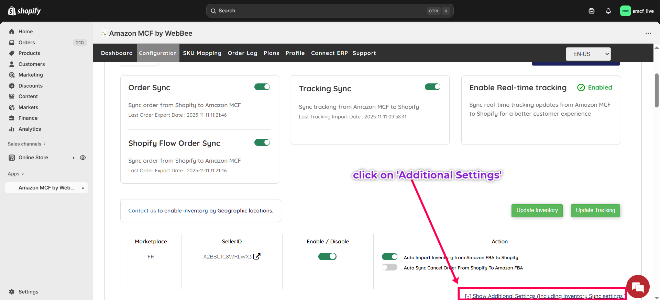Enable Auto Sync Cancel Order toggle
The width and height of the screenshot is (660, 300).
pos(389,267)
